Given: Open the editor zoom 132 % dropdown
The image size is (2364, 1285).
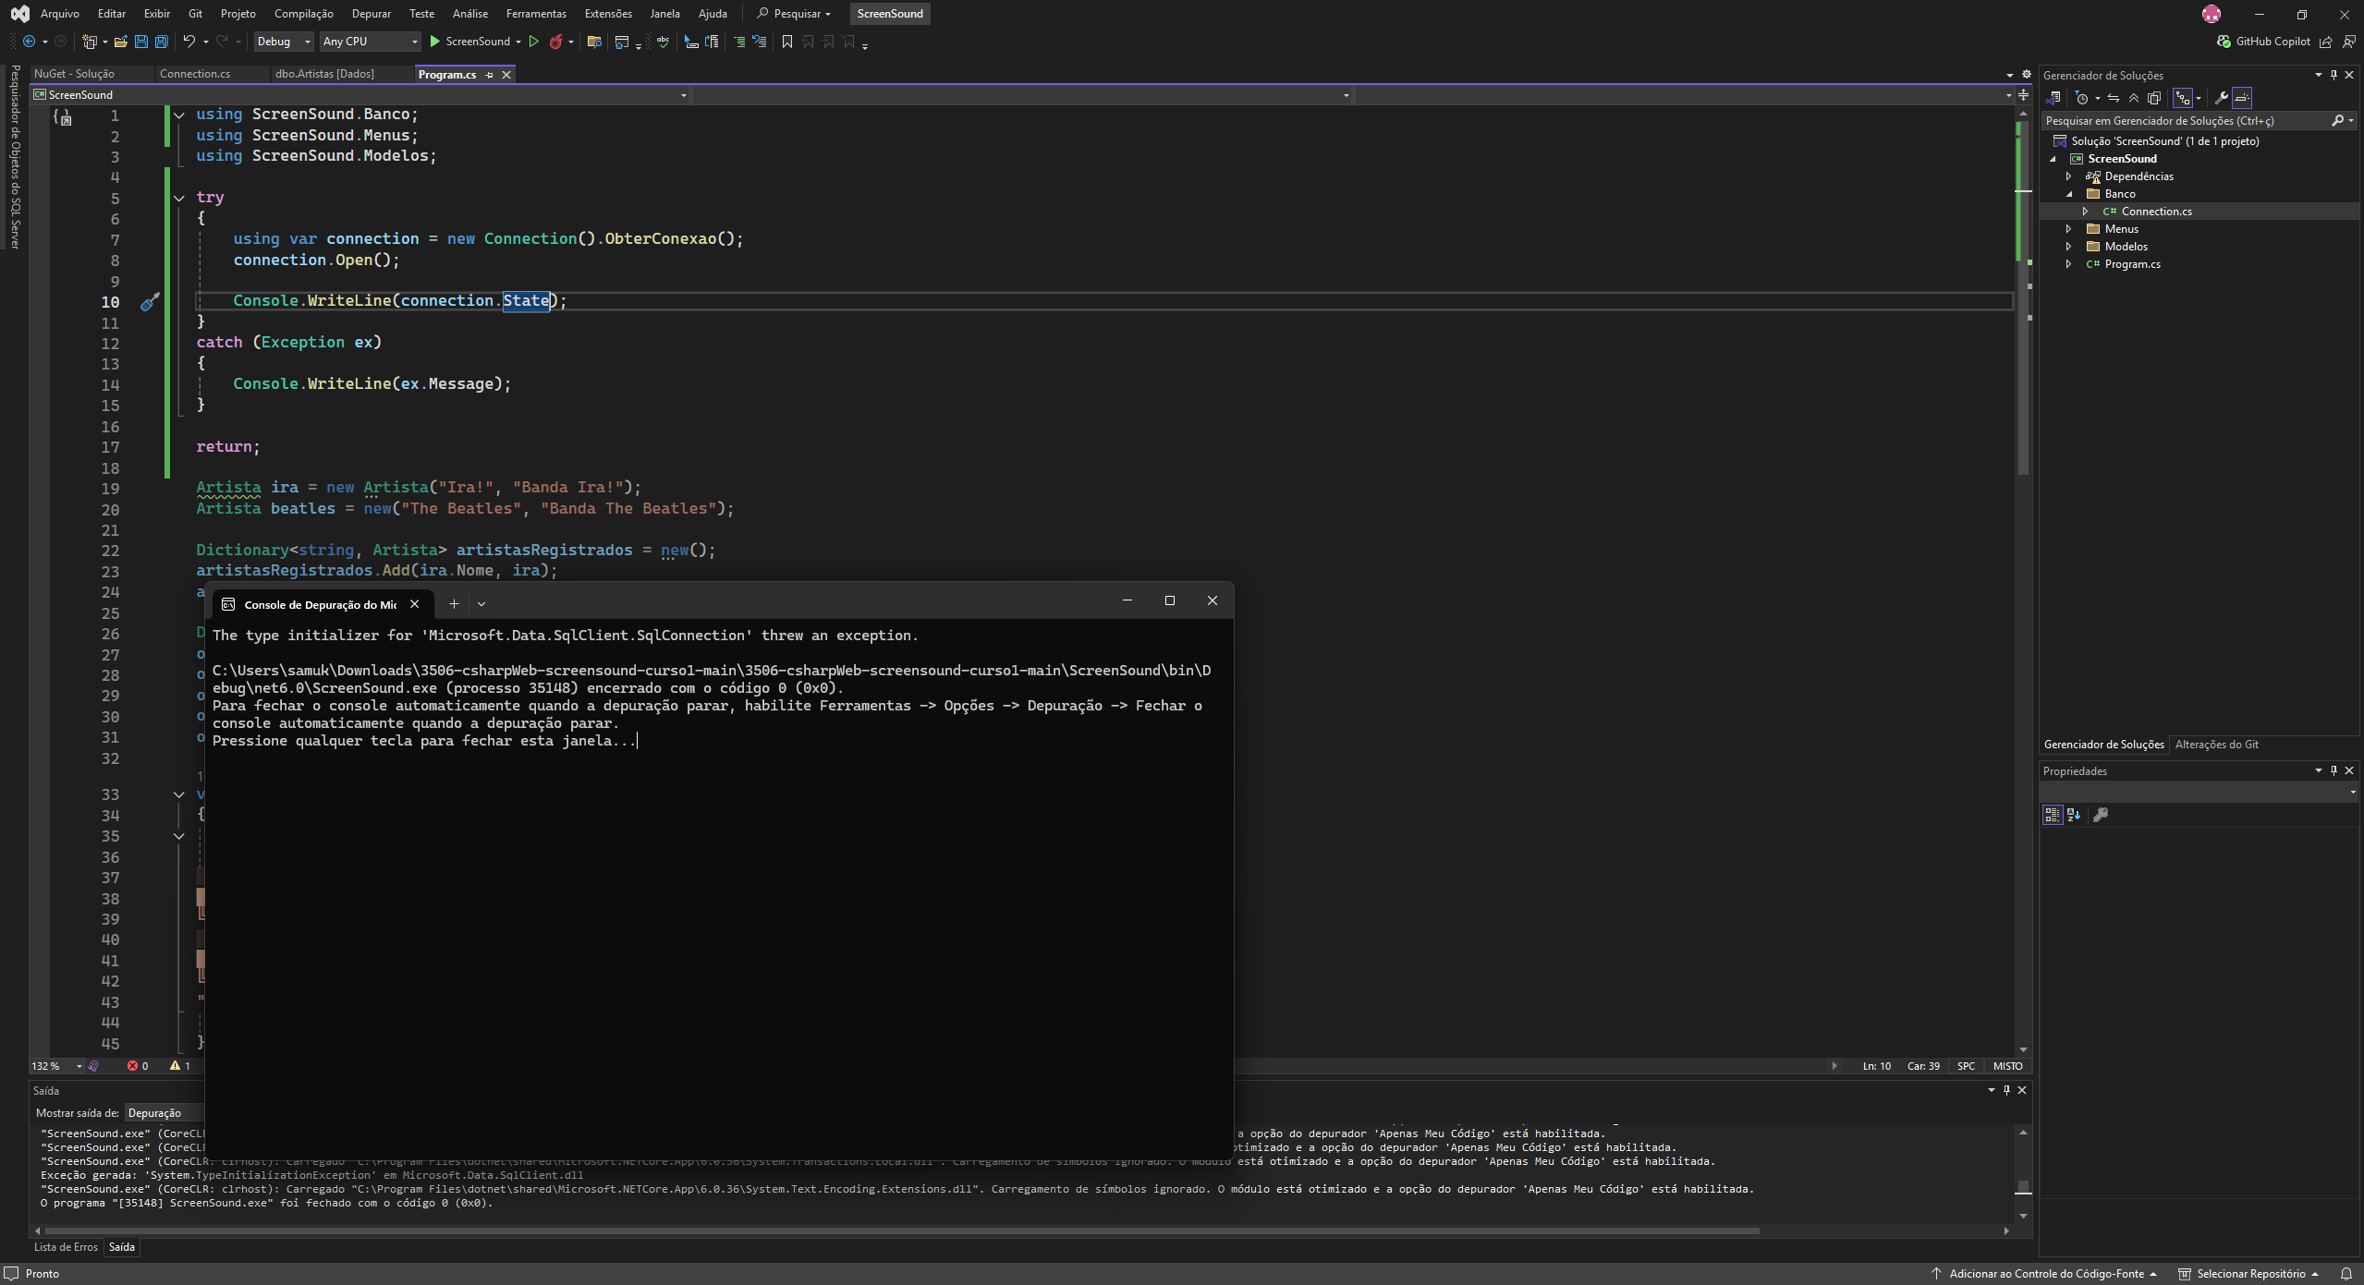Looking at the screenshot, I should (57, 1066).
